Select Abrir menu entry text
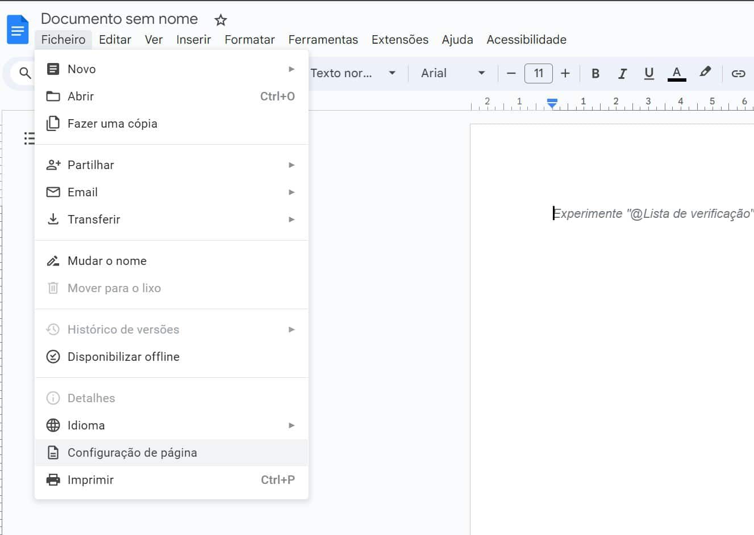The image size is (754, 535). tap(81, 96)
